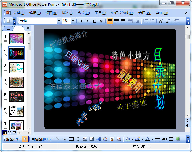Align text left
This screenshot has width=192, height=152.
pyautogui.click(x=110, y=21)
